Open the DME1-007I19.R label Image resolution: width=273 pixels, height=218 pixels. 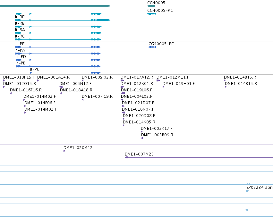click(x=97, y=96)
